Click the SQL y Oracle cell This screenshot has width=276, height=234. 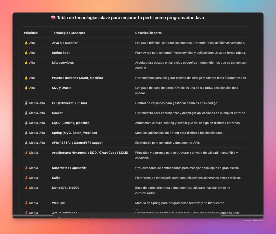point(62,88)
